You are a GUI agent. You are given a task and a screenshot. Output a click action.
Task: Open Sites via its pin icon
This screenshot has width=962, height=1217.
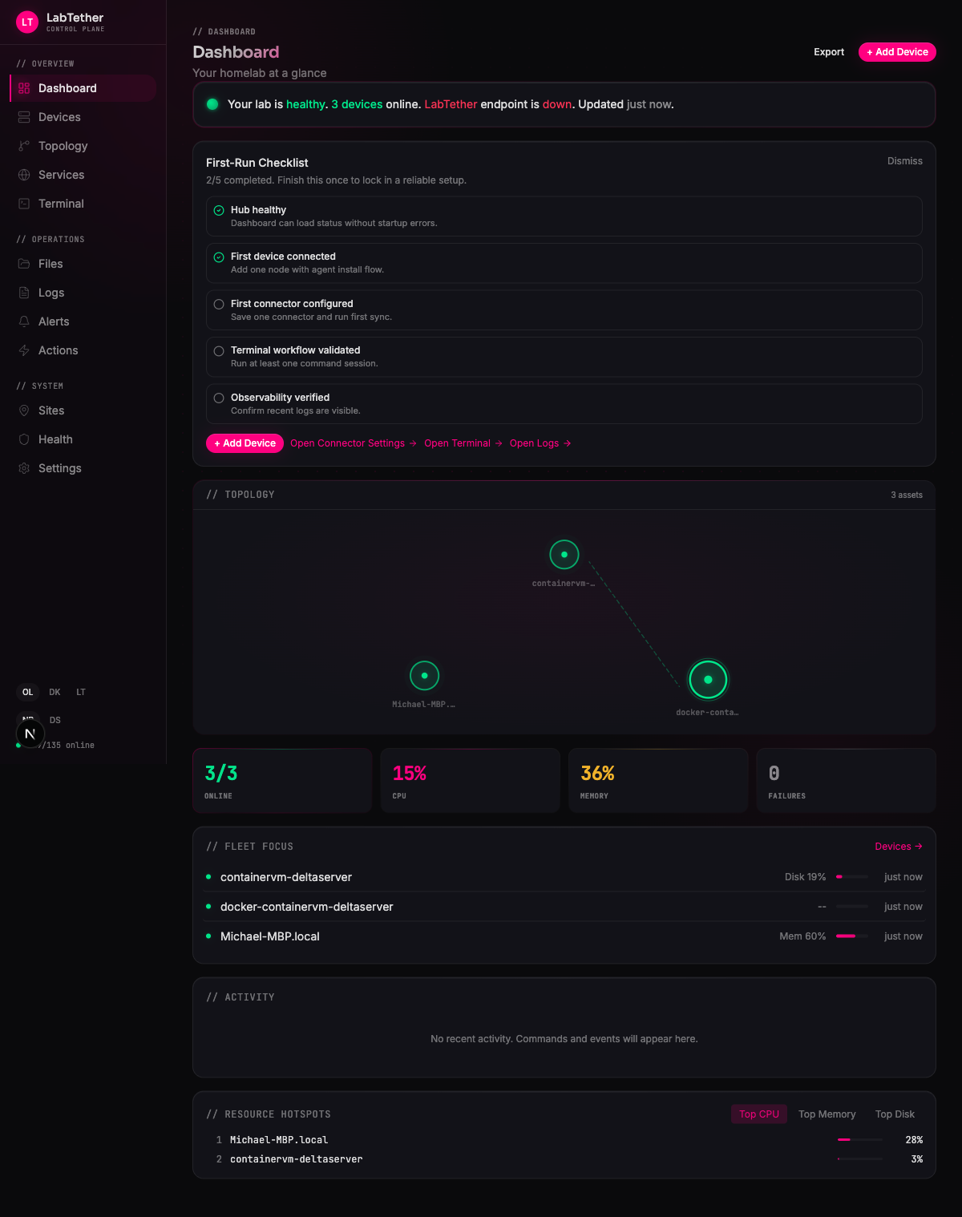(x=24, y=410)
